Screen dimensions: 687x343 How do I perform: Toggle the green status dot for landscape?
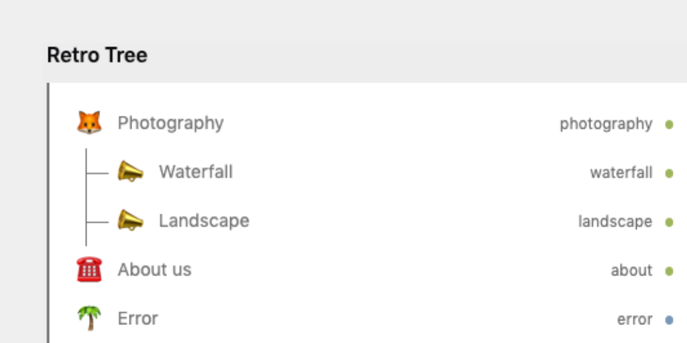669,222
